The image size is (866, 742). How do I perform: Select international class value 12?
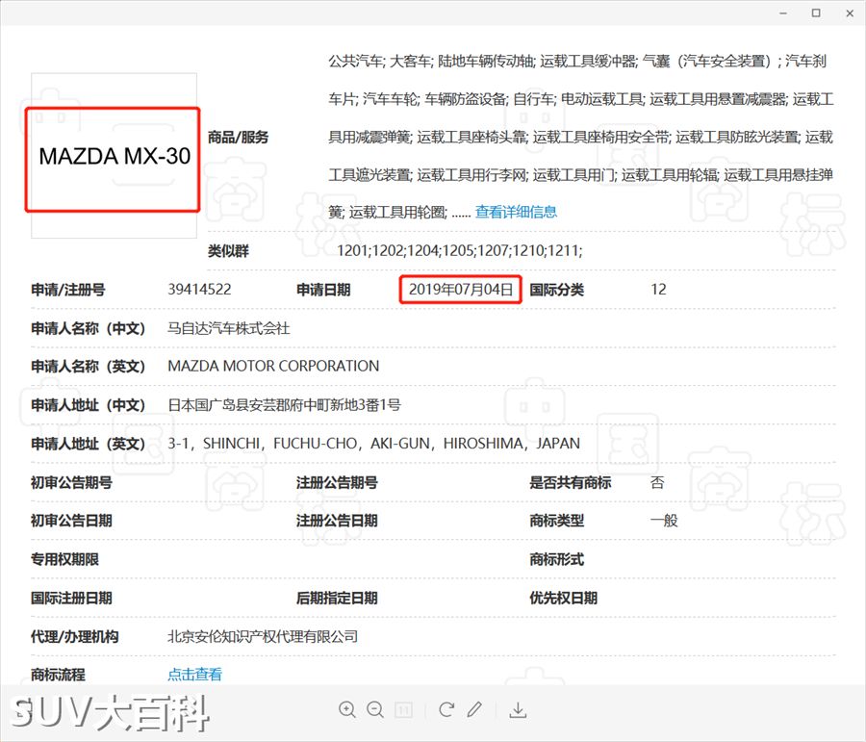[x=658, y=289]
